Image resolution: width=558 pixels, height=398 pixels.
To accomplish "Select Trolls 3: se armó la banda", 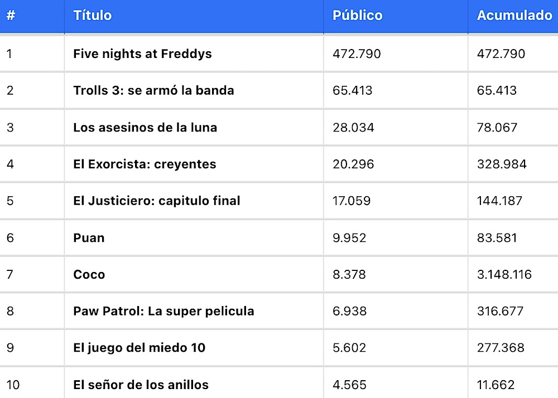I will (x=154, y=90).
